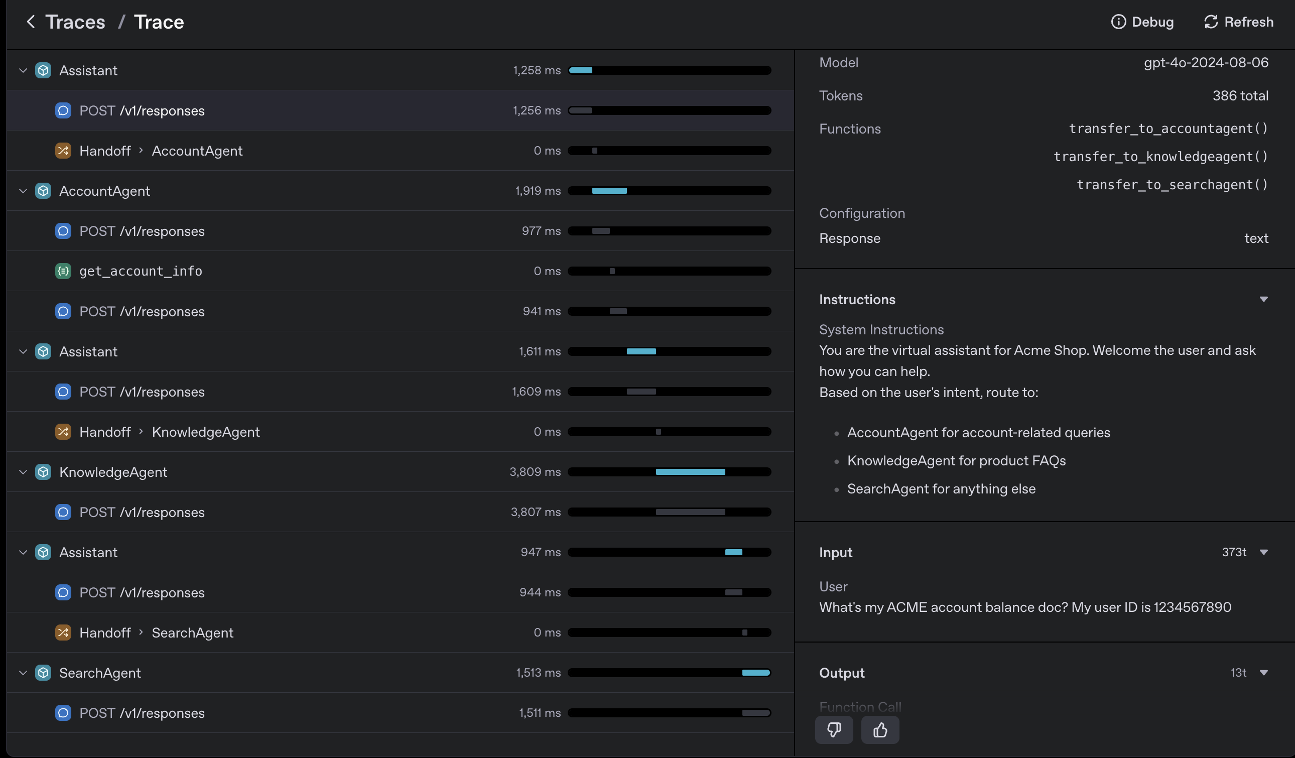Give thumbs down feedback on the output
The width and height of the screenshot is (1295, 758).
(x=834, y=730)
